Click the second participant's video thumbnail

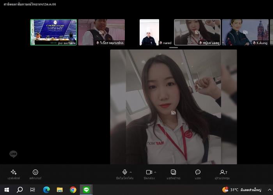(101, 32)
